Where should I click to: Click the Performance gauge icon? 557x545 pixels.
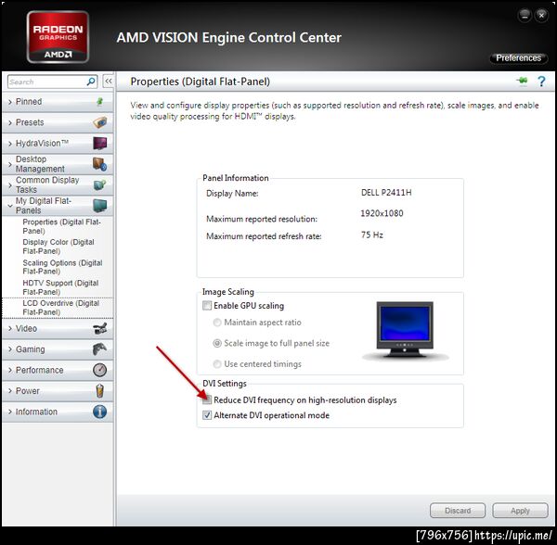(x=100, y=370)
